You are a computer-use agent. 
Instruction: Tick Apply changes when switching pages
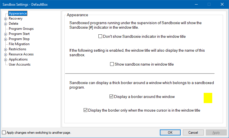[x=4, y=133]
